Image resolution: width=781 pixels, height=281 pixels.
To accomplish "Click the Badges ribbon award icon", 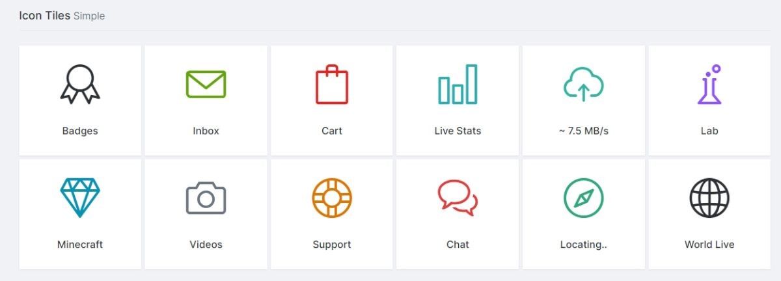I will (80, 85).
